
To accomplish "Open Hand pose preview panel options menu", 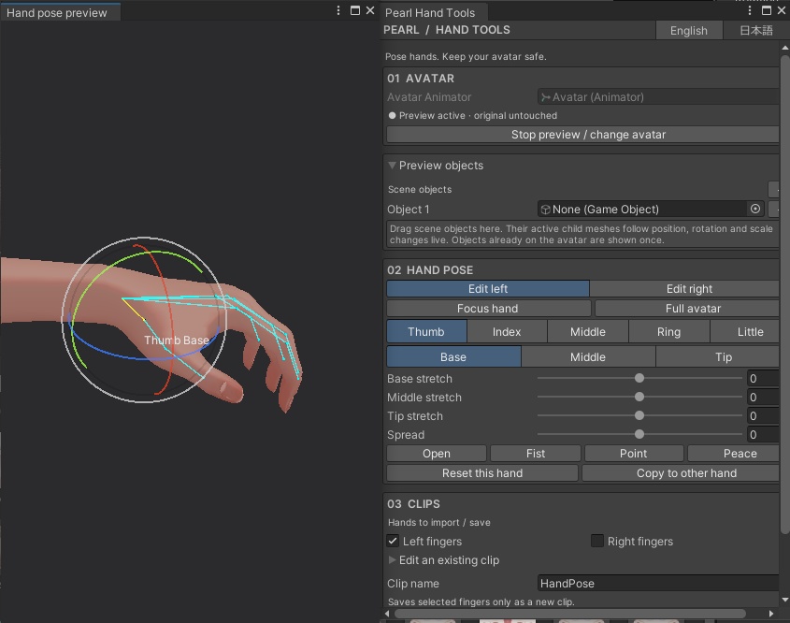I will pyautogui.click(x=338, y=10).
